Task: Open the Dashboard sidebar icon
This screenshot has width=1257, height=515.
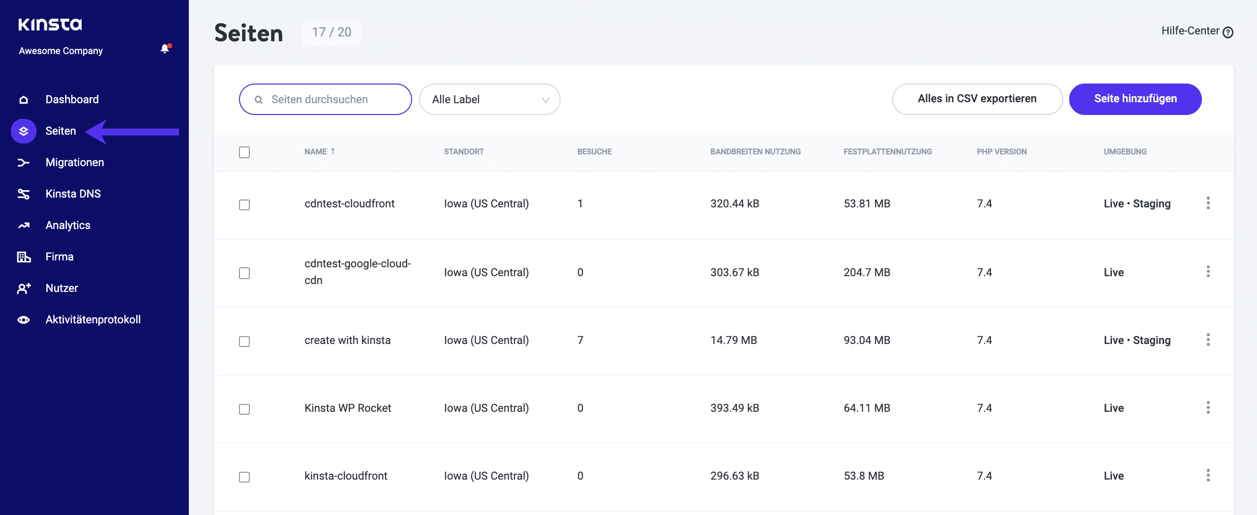Action: (23, 99)
